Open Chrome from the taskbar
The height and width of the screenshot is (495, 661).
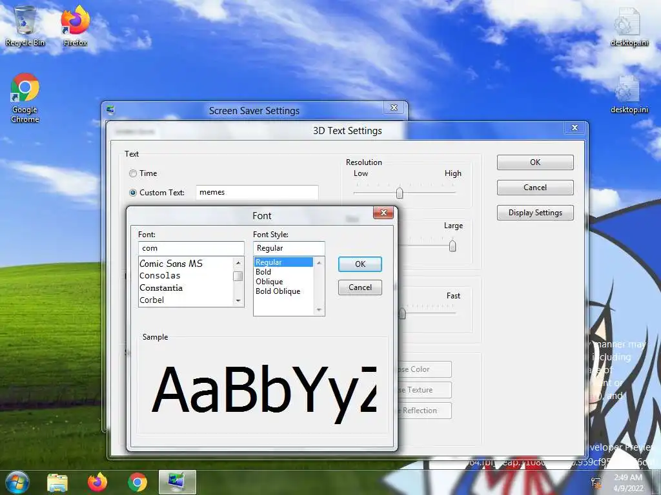click(x=137, y=482)
